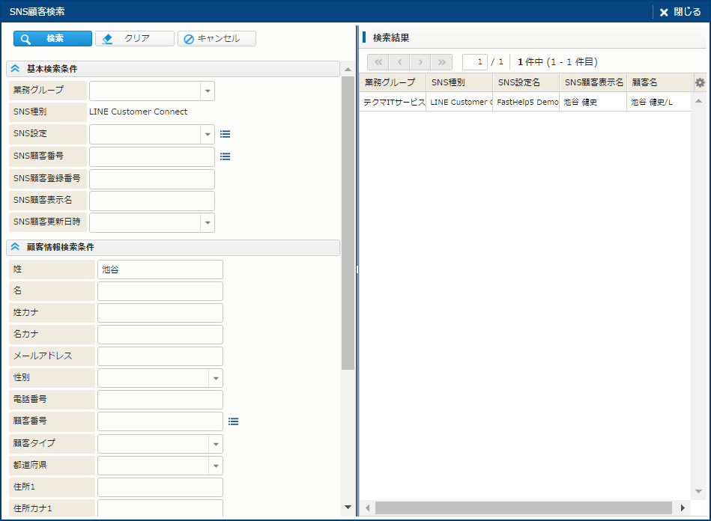Collapse the 顧客情報検索条件 section

(15, 247)
